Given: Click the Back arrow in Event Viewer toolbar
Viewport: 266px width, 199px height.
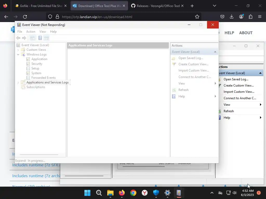Looking at the screenshot, I should [x=18, y=38].
